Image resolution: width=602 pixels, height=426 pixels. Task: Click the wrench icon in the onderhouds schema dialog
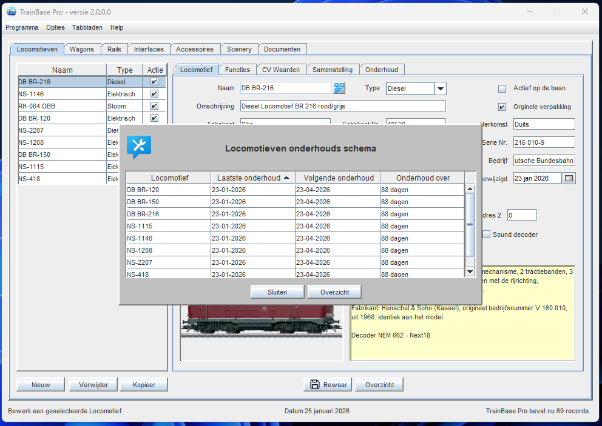(x=140, y=145)
